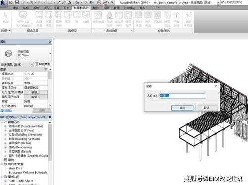
Task: Close the 项目浏览器 (Project Browser) panel
Action: pyautogui.click(x=50, y=117)
